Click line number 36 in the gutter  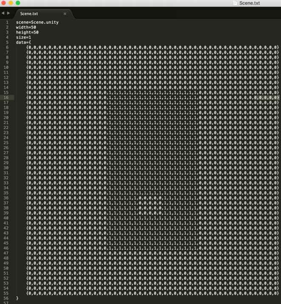coord(6,198)
